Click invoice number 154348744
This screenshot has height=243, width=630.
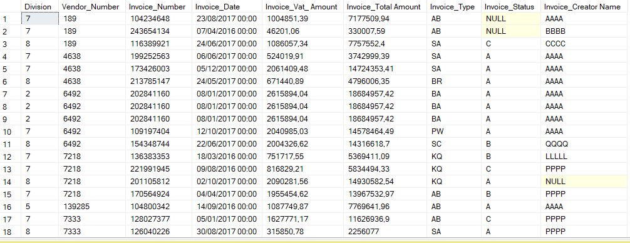(150, 144)
